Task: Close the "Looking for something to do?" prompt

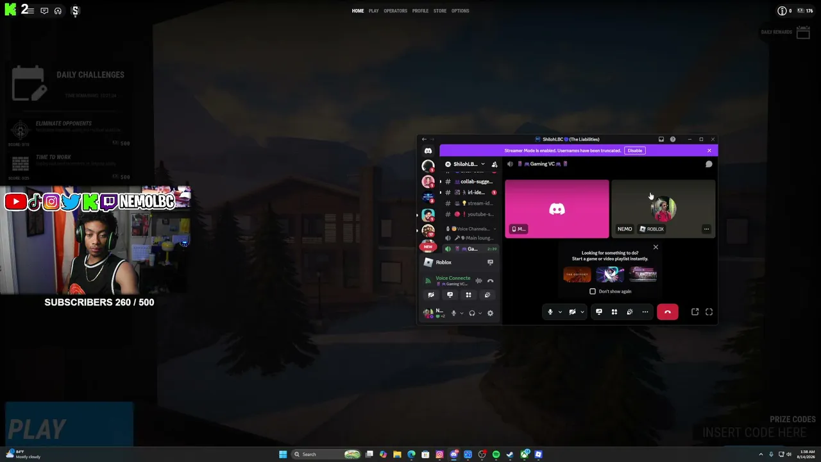Action: (656, 247)
